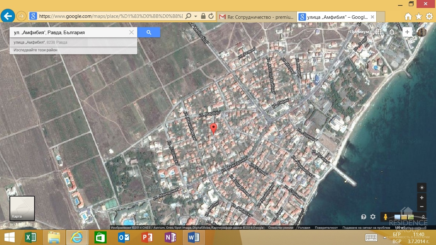Open the browser Tools gear icon
The height and width of the screenshot is (245, 436).
point(429,16)
